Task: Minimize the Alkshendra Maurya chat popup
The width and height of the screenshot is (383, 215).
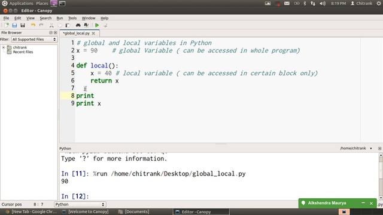Action: click(x=363, y=203)
